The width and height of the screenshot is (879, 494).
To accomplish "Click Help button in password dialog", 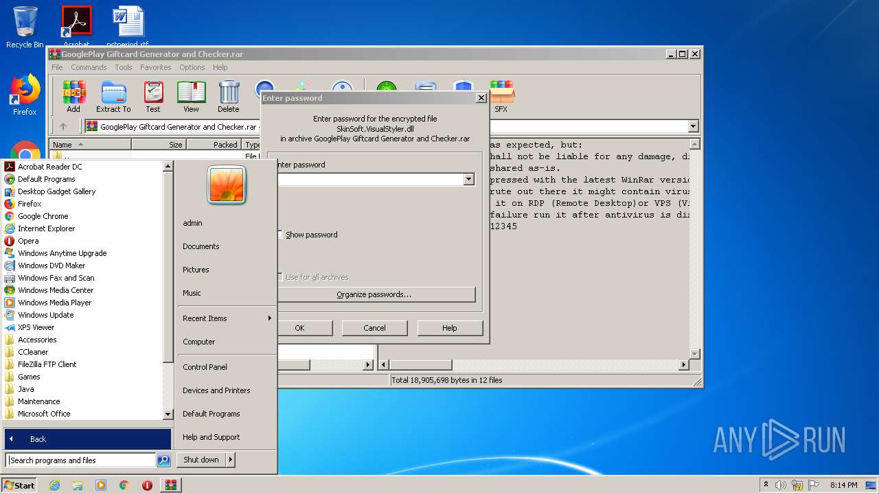I will pyautogui.click(x=450, y=328).
